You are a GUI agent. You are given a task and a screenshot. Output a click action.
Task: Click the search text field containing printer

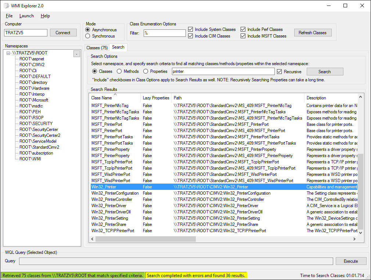[223, 71]
